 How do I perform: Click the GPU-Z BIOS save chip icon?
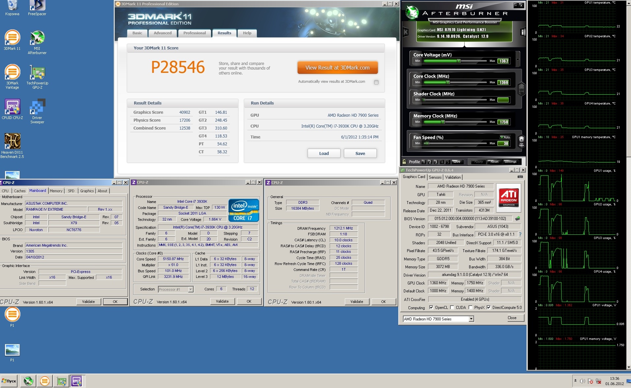tap(518, 218)
